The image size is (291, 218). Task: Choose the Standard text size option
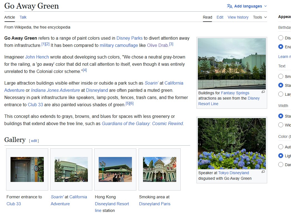281,85
